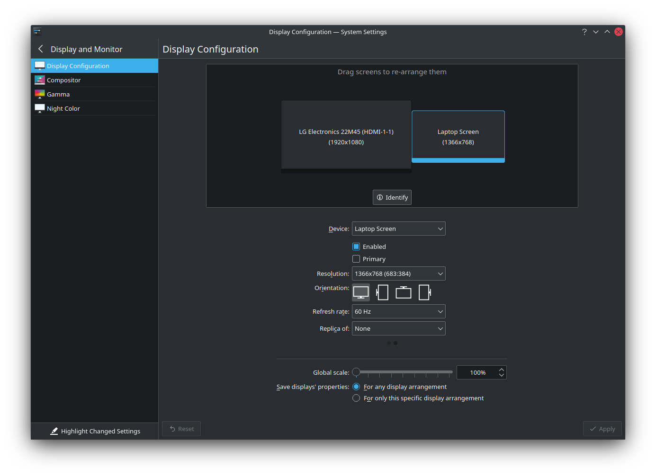This screenshot has height=476, width=656.
Task: Select the last portrait rotation orientation icon
Action: coord(425,292)
